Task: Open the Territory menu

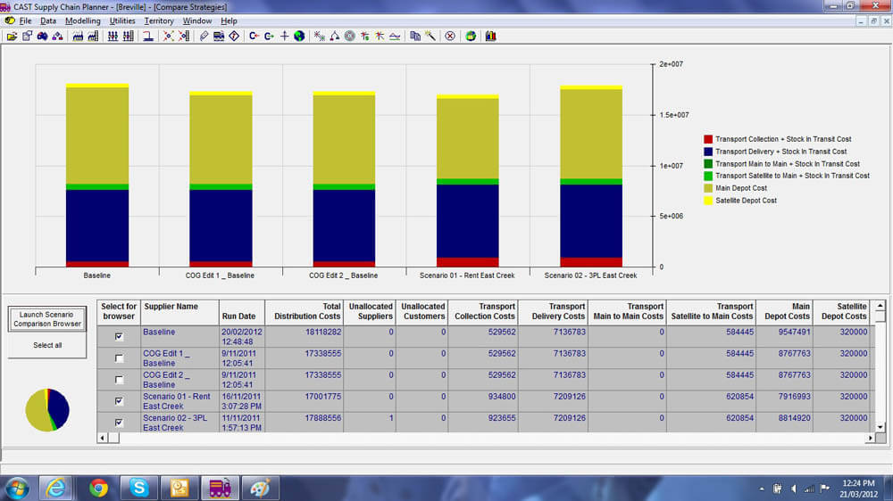Action: pyautogui.click(x=159, y=21)
